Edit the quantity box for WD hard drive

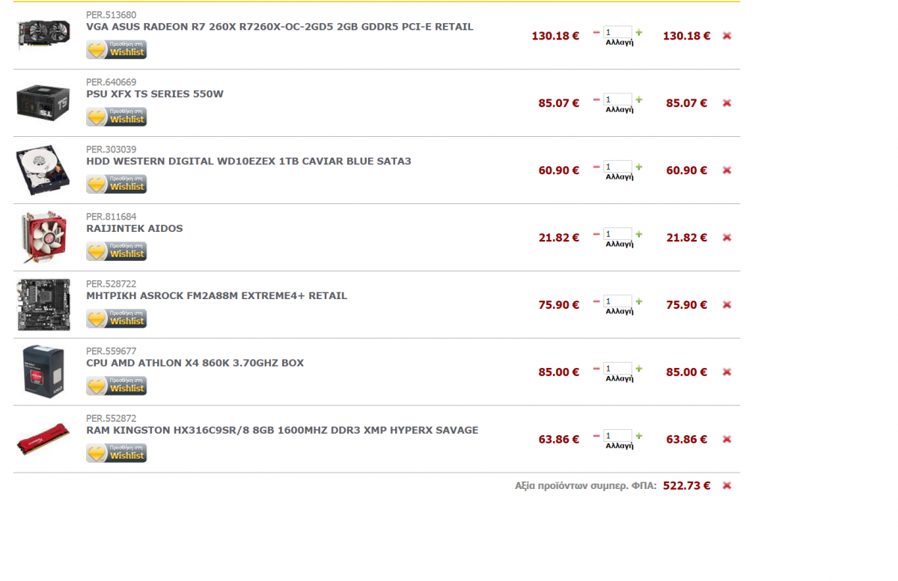(618, 167)
